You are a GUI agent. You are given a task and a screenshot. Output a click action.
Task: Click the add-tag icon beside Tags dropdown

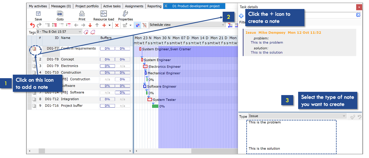86,32
